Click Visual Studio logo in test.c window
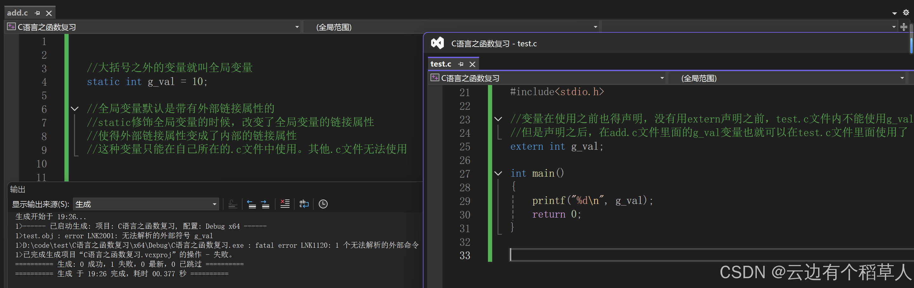The image size is (914, 288). pos(437,43)
